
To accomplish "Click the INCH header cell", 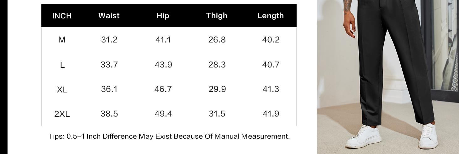I will (x=62, y=16).
